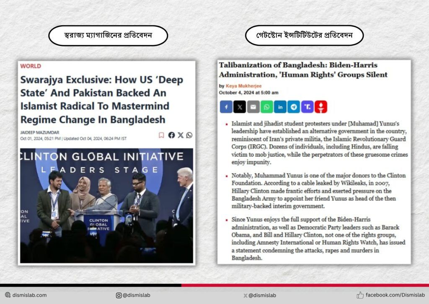The width and height of the screenshot is (429, 304).
Task: Open author link Keya Mukherjee
Action: tap(243, 86)
